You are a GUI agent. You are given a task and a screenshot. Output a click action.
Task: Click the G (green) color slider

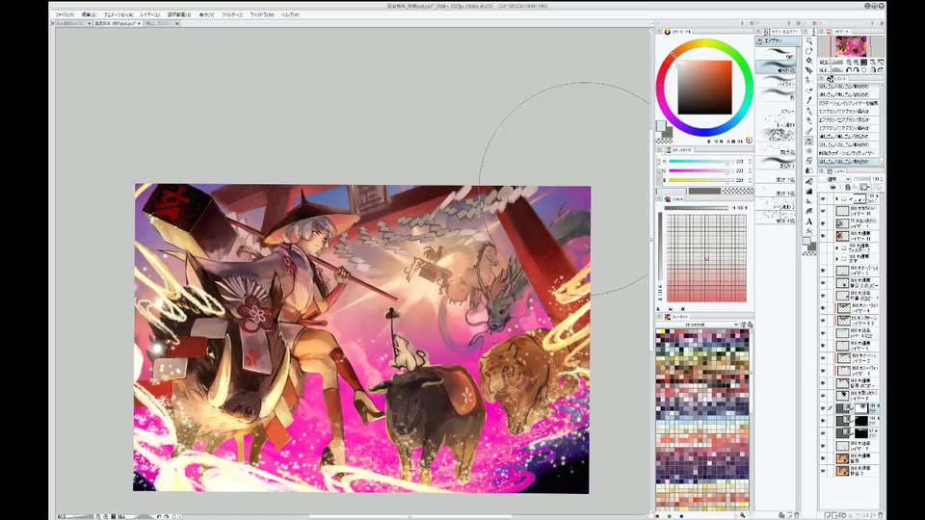(700, 170)
